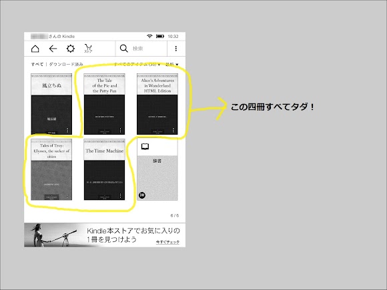
Task: Open settings via the gear icon
Action: (71, 49)
